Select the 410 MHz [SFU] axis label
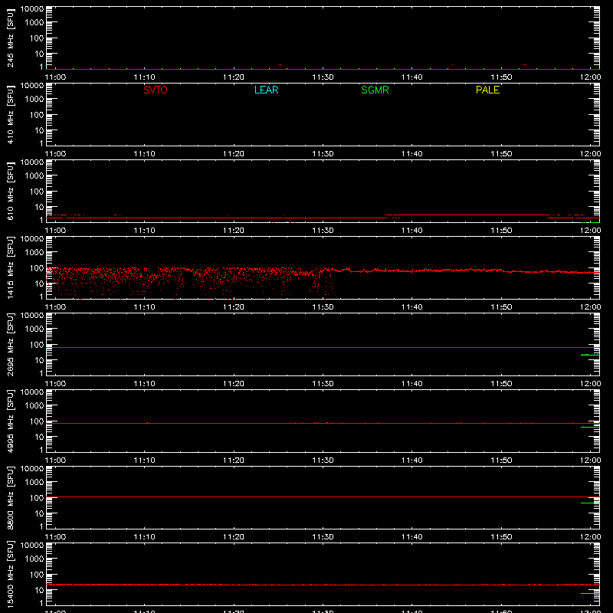Screen dimensions: 613x613 pyautogui.click(x=10, y=115)
